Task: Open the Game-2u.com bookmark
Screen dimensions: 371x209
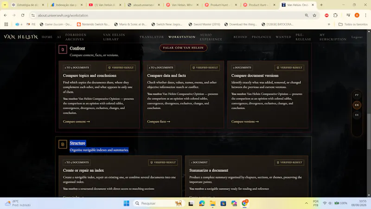Action: coord(56,24)
